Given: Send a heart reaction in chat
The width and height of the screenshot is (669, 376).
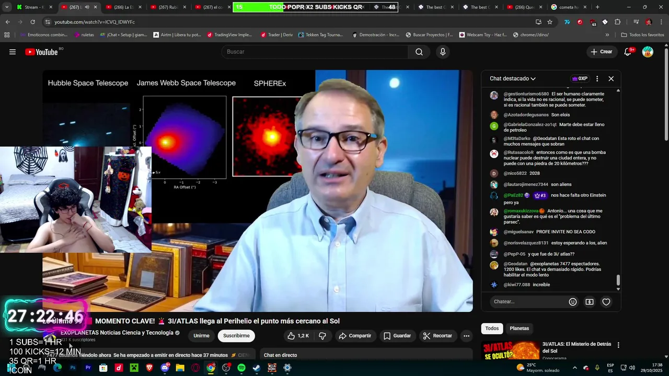Looking at the screenshot, I should point(606,302).
